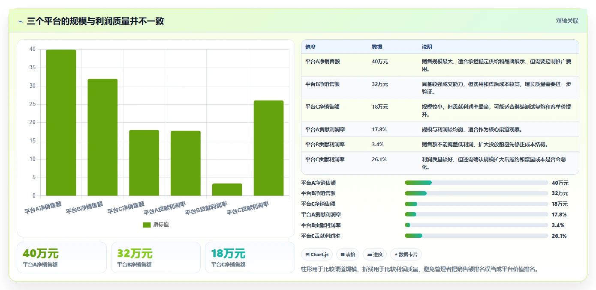Click the description starting 销售规模最大
The image size is (596, 290).
click(497, 65)
